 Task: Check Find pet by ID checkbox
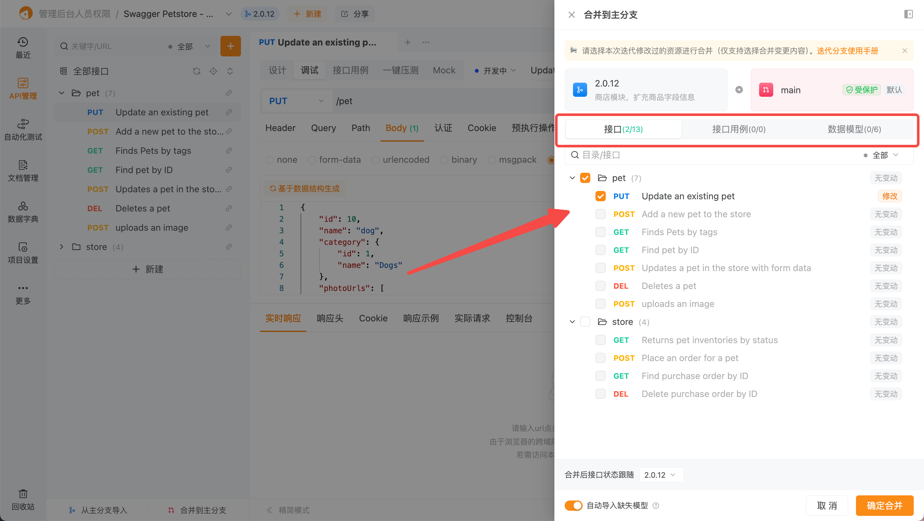click(x=601, y=250)
